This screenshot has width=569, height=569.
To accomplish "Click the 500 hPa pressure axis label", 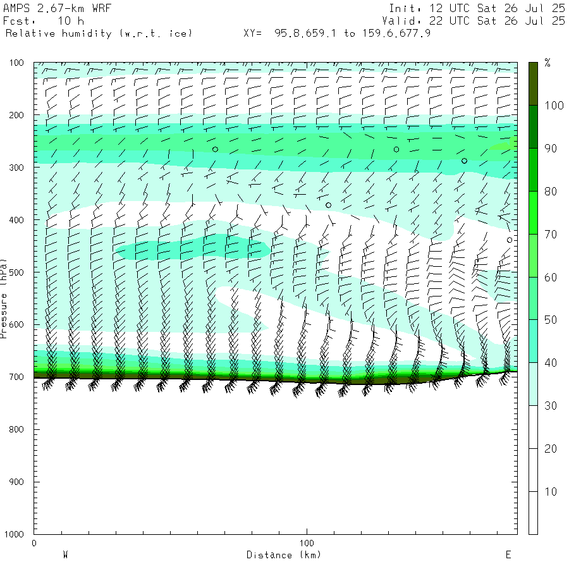I will 16,272.
